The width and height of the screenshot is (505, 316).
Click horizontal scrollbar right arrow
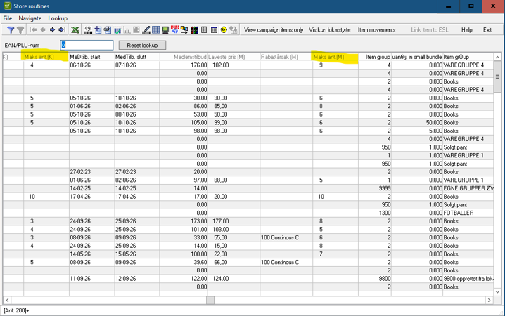coord(490,300)
